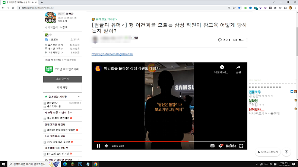298x167 pixels.
Task: Open 베스트게시글 board
Action: click(54, 107)
